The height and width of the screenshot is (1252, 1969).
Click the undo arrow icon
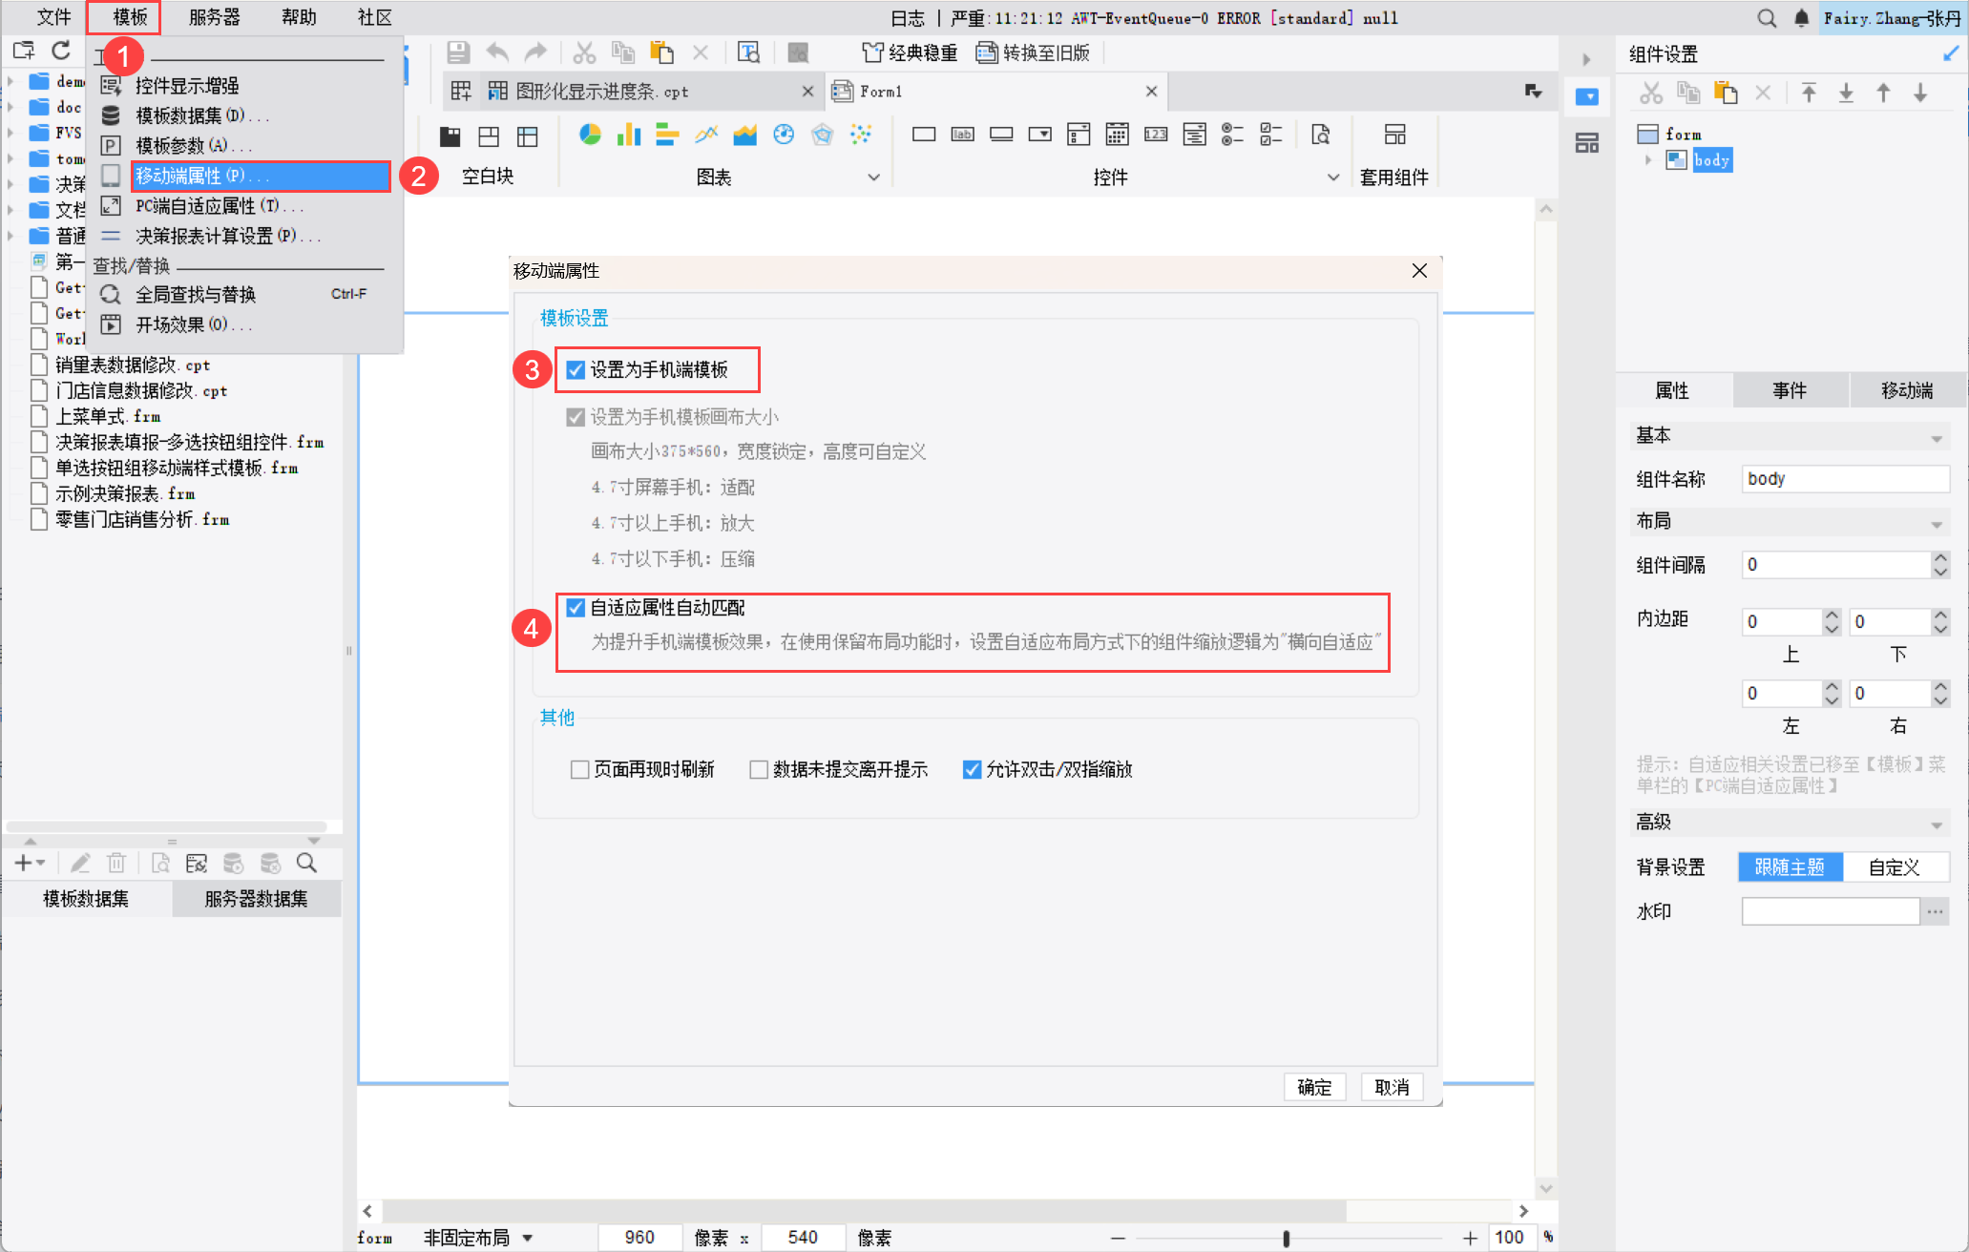[x=497, y=53]
